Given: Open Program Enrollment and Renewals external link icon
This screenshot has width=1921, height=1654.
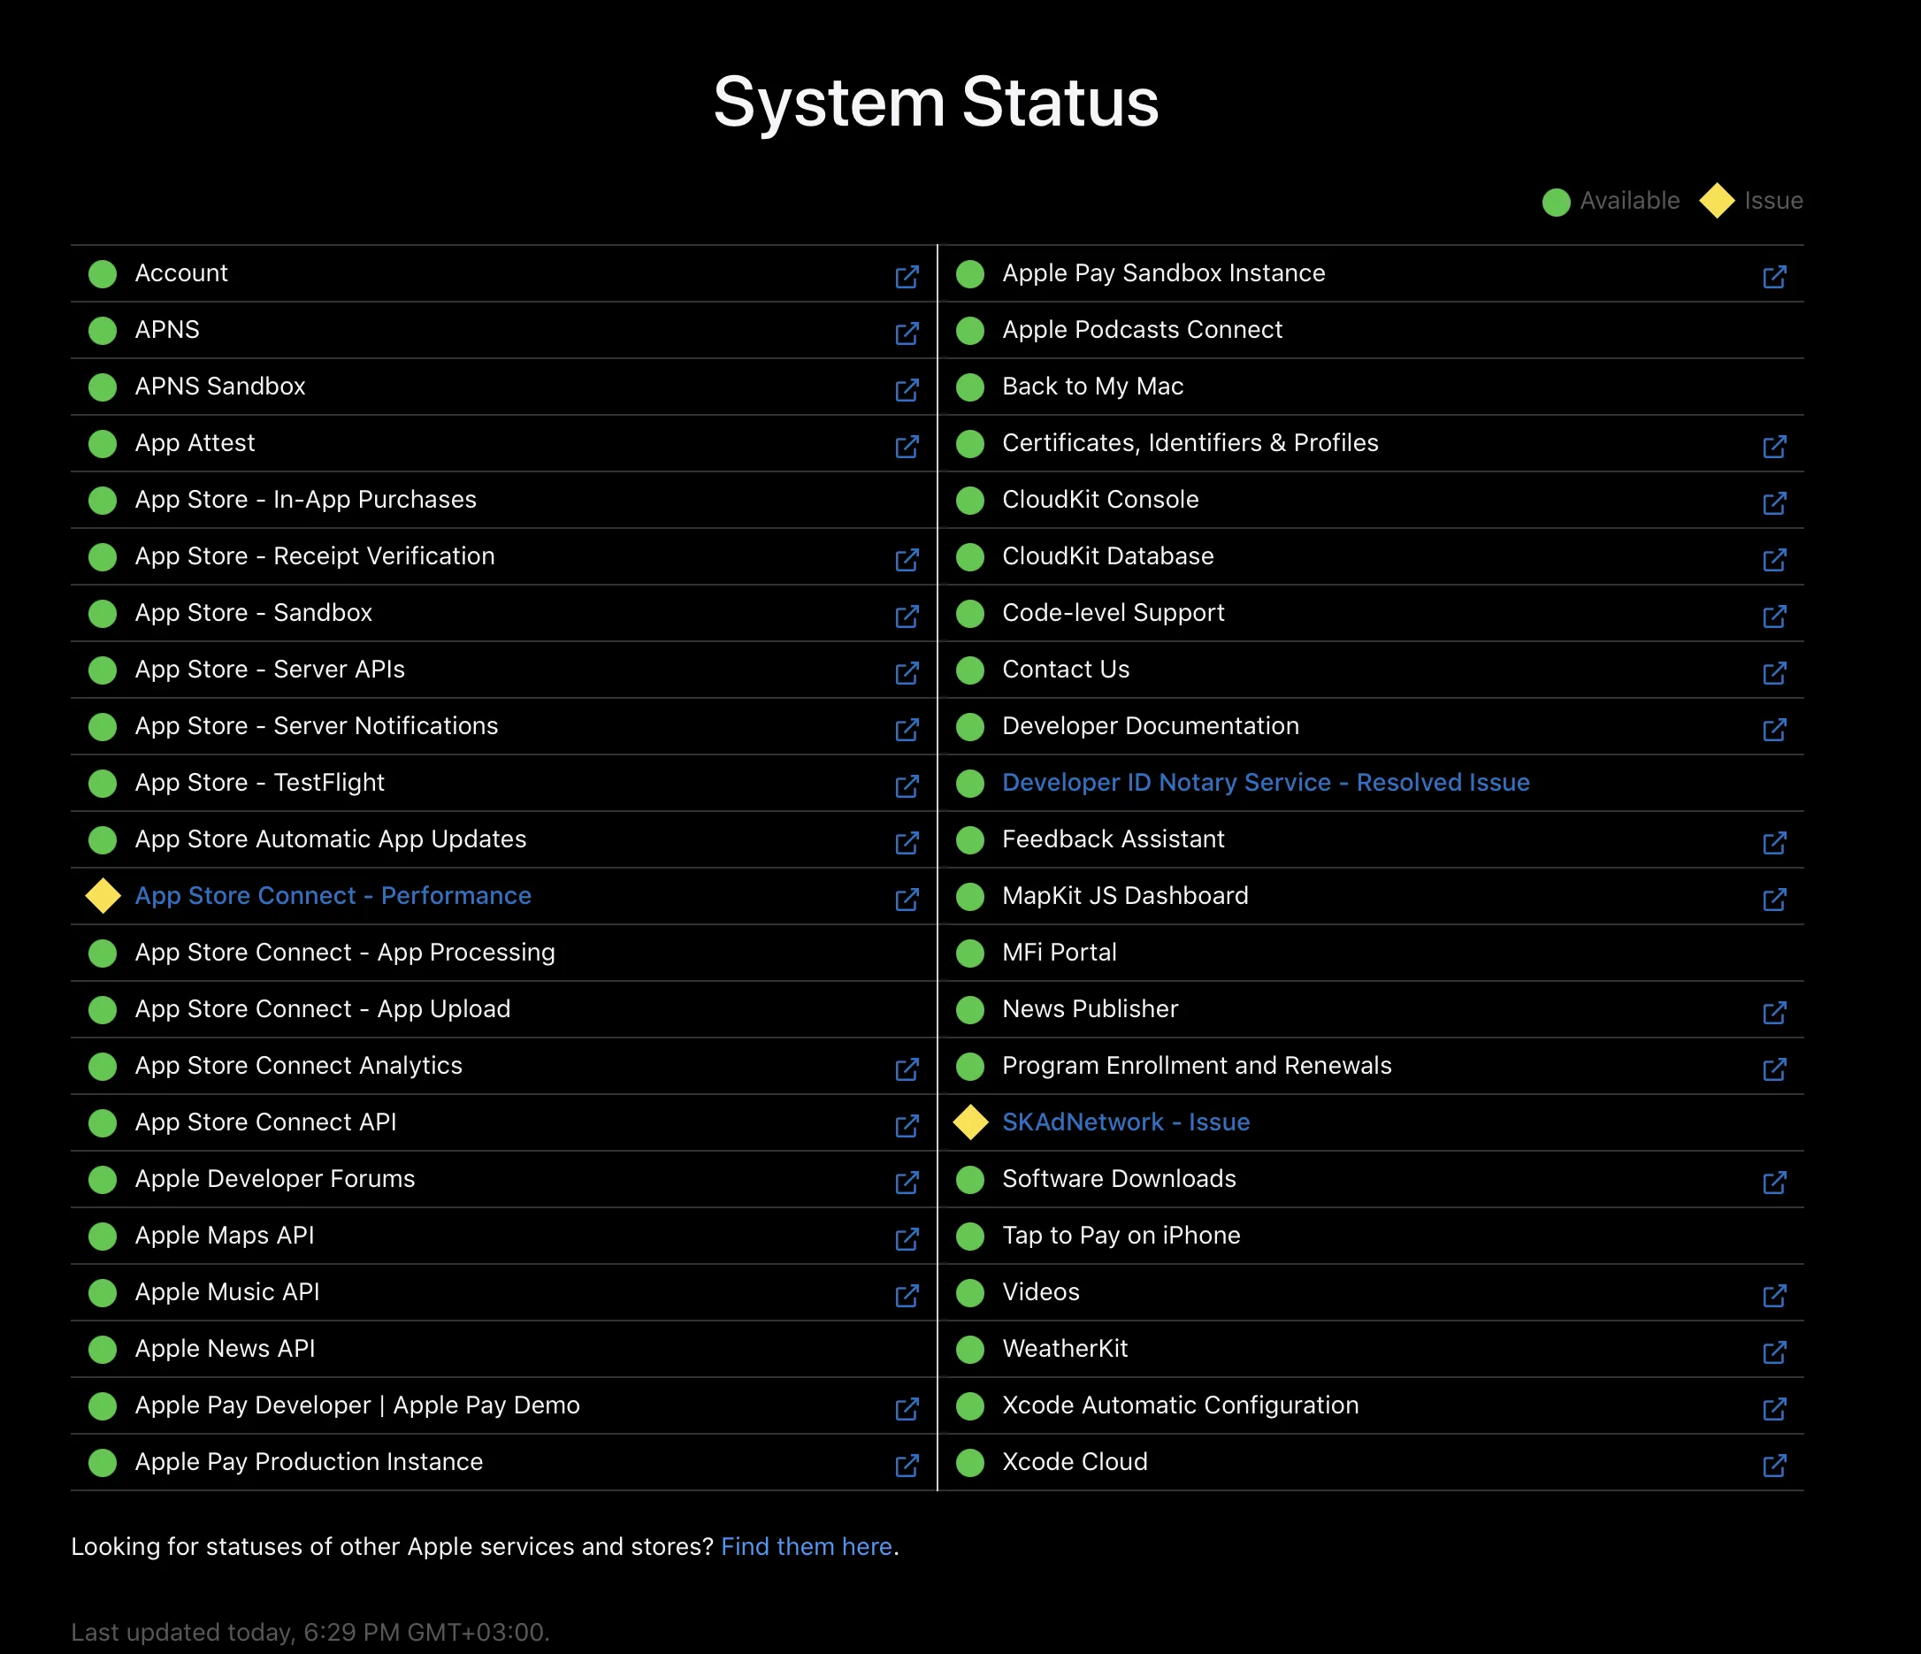Looking at the screenshot, I should tap(1773, 1069).
